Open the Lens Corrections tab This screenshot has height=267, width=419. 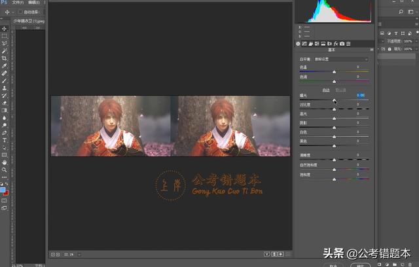click(x=329, y=44)
